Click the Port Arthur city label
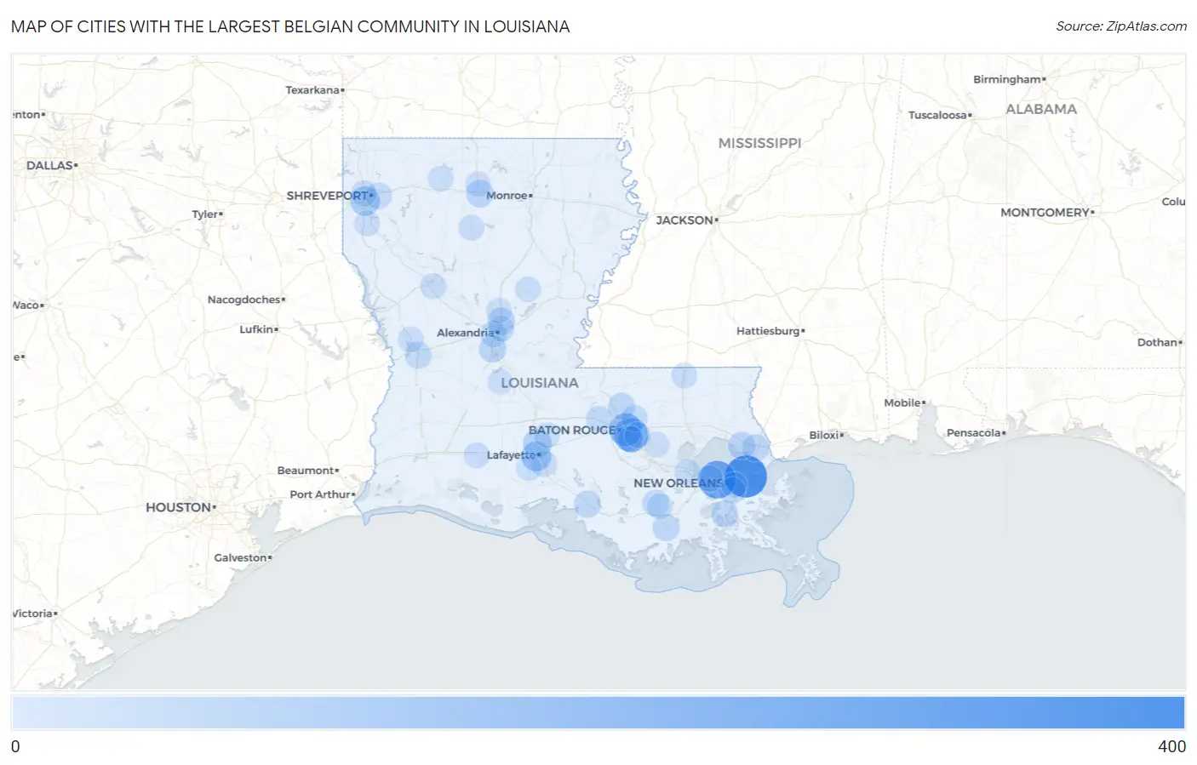This screenshot has width=1197, height=765. 320,494
